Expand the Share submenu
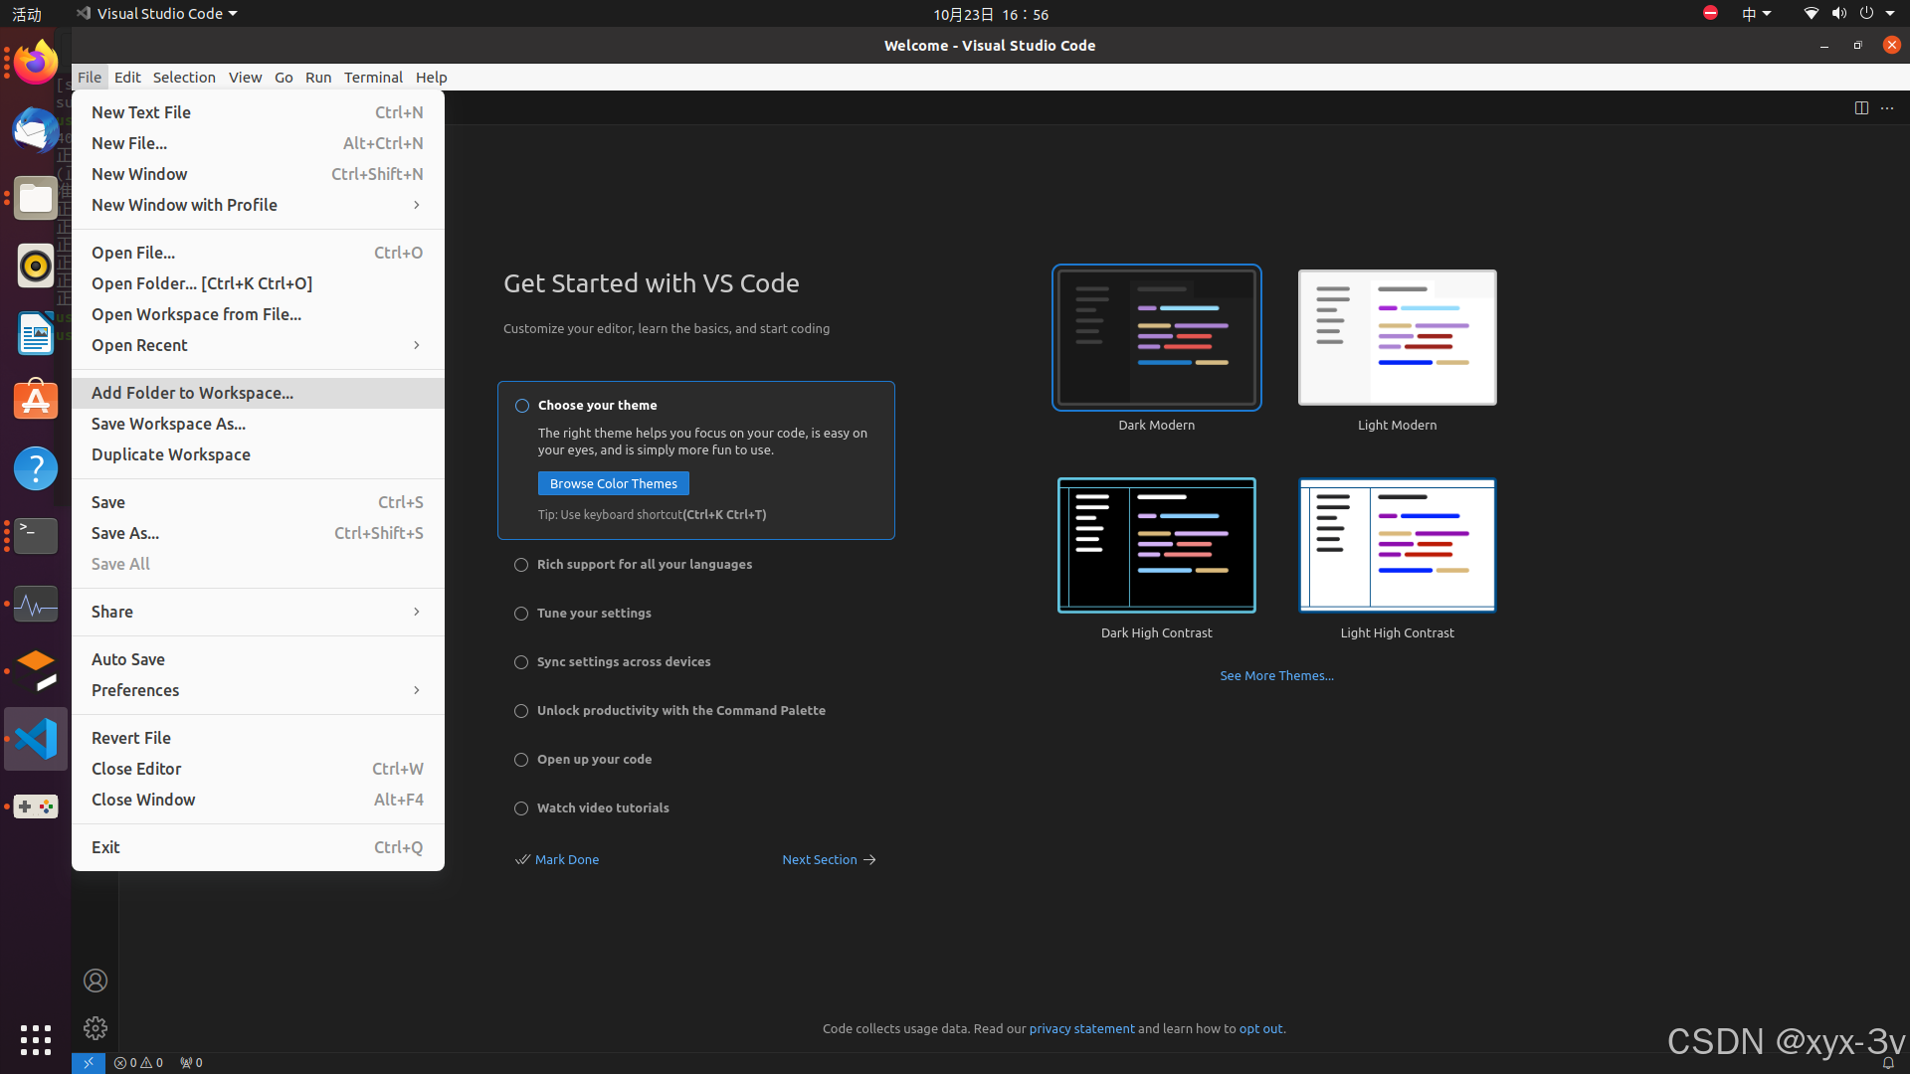Screen dimensions: 1910x1074 click(258, 612)
